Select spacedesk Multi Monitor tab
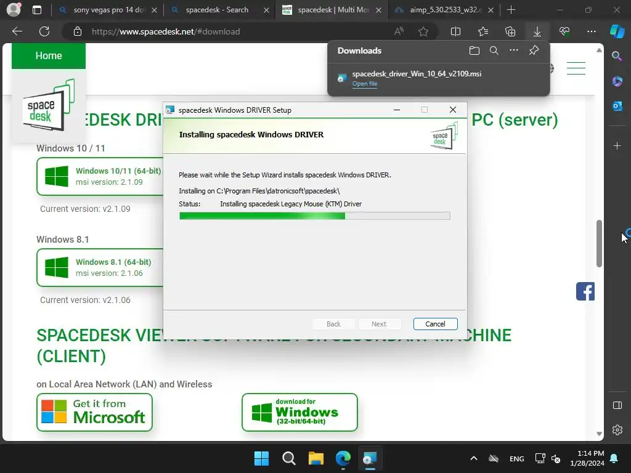This screenshot has width=631, height=473. pos(332,10)
